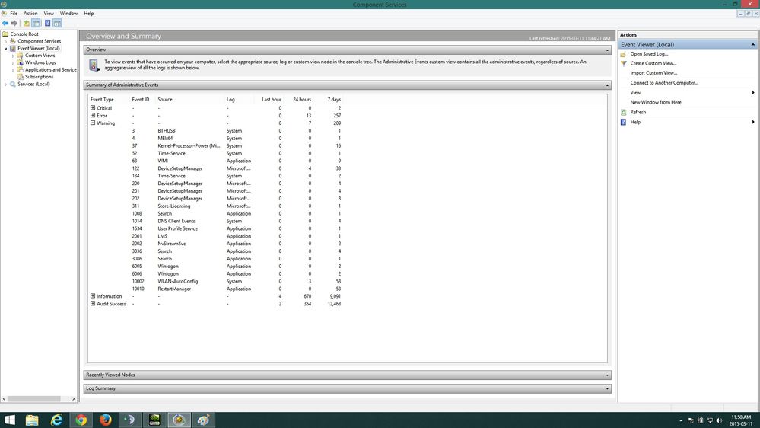
Task: Select the Component Services tree icon
Action: 13,41
